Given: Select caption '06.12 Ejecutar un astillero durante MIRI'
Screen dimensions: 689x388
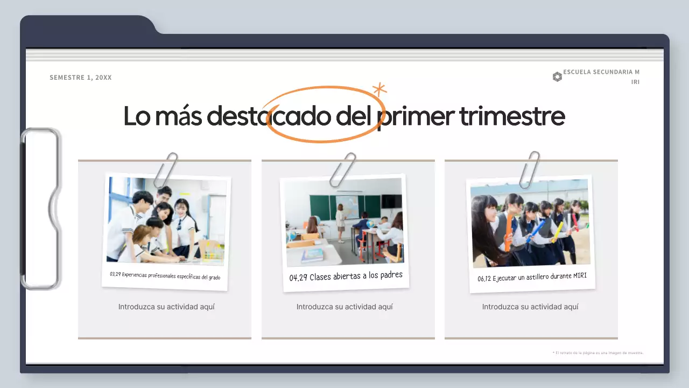Looking at the screenshot, I should 532,277.
